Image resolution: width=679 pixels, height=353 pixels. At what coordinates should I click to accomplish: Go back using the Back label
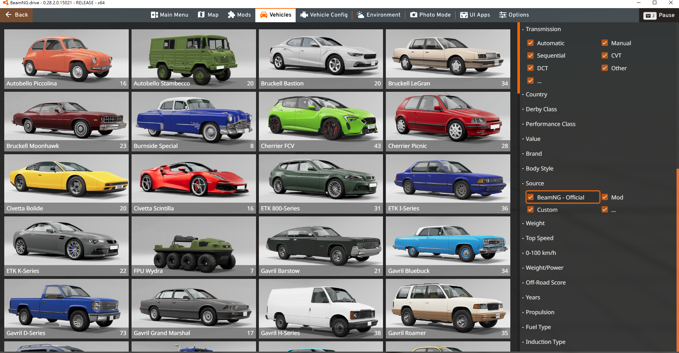pyautogui.click(x=22, y=15)
